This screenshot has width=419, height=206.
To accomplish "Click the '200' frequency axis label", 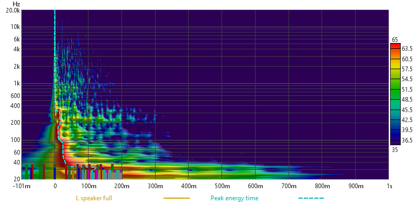I will 16,123.
